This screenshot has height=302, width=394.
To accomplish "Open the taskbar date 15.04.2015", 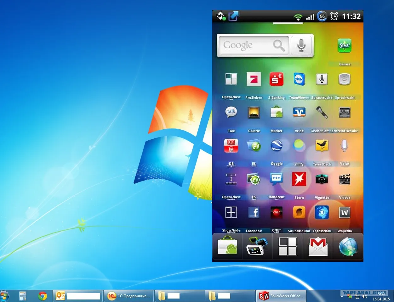I will [381, 299].
